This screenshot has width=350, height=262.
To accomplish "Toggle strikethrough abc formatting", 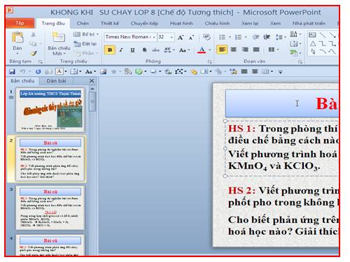I will click(x=155, y=50).
